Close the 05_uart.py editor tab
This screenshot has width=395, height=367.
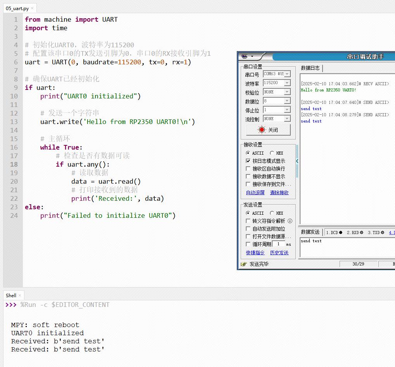point(32,8)
